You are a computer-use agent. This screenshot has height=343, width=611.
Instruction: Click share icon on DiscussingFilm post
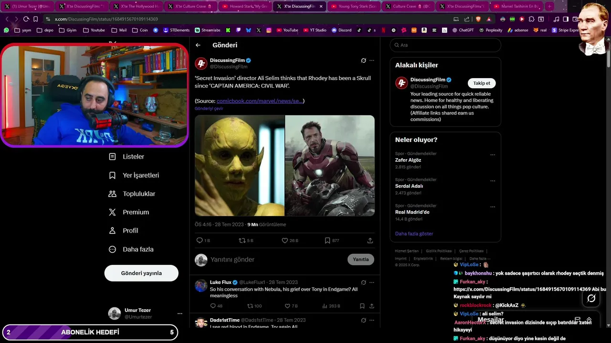pyautogui.click(x=370, y=241)
